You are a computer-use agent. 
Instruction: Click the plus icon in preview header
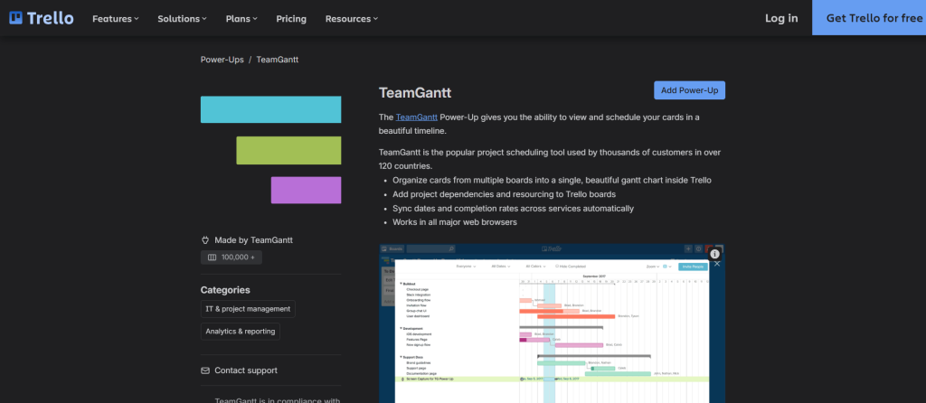pyautogui.click(x=686, y=248)
